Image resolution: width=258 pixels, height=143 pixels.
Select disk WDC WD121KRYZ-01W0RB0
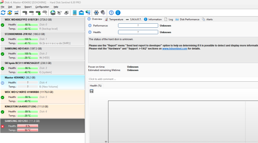tap(43, 97)
